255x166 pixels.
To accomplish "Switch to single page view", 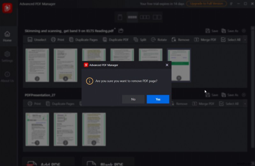I will tap(120, 17).
